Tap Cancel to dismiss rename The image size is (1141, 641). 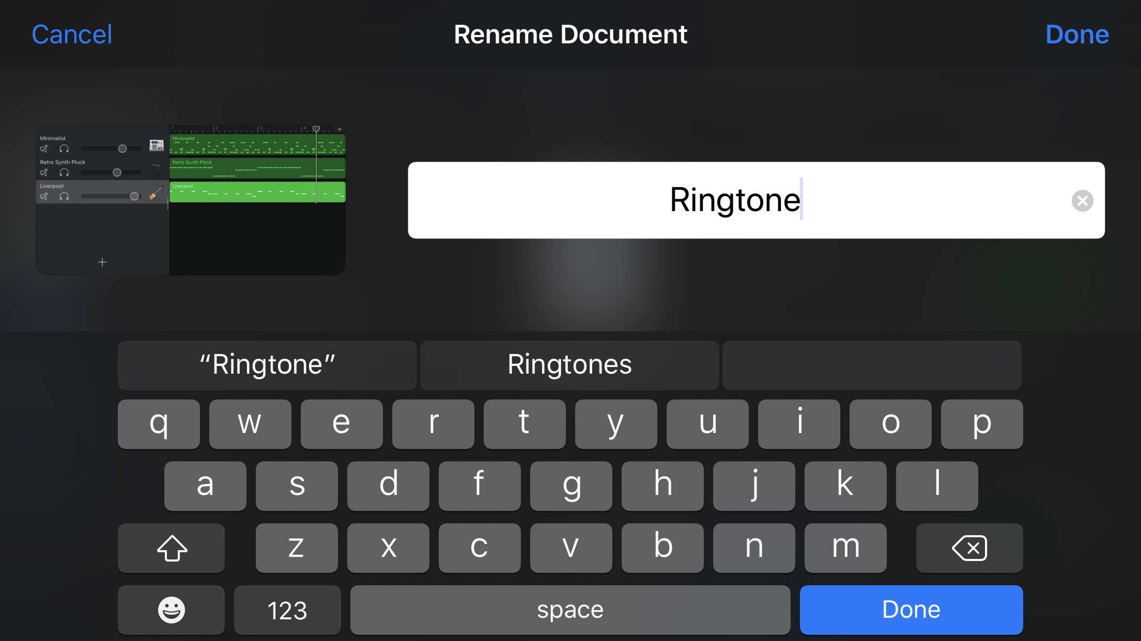(x=72, y=35)
